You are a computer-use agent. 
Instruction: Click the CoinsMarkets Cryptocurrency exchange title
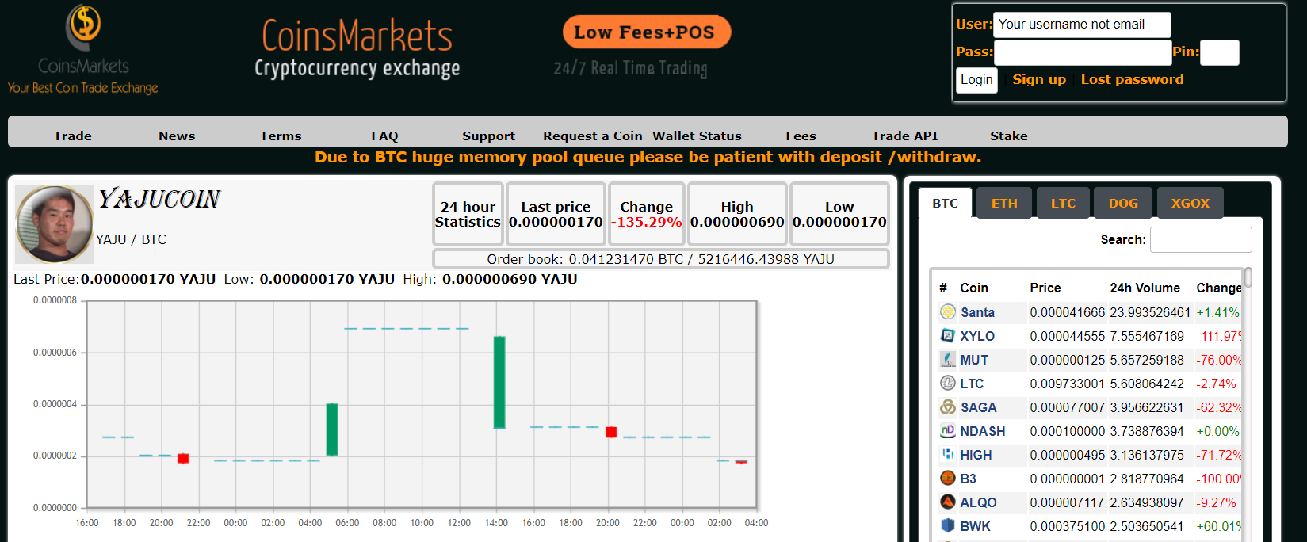(357, 48)
